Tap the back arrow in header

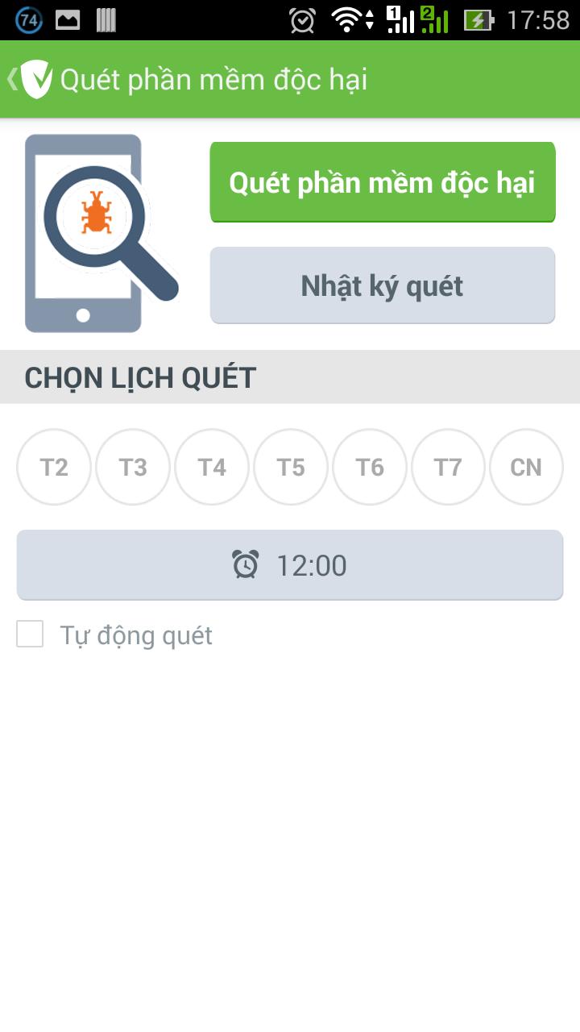(11, 79)
